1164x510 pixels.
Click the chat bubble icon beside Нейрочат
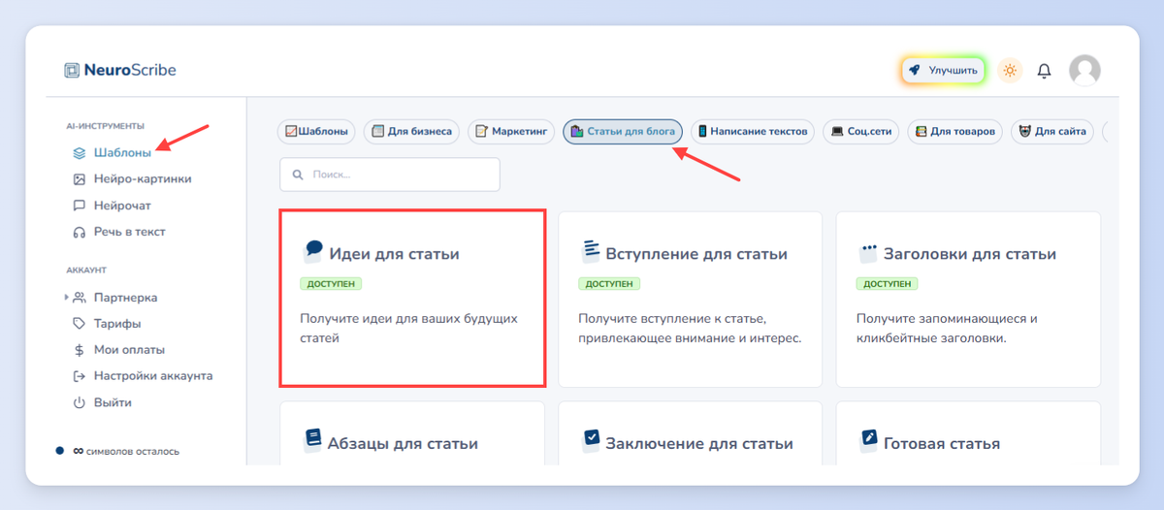pyautogui.click(x=81, y=206)
